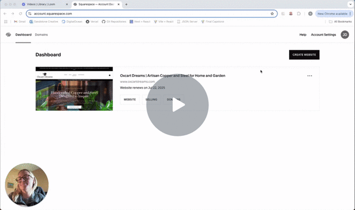Open the JSON Server bookmark

(x=187, y=22)
